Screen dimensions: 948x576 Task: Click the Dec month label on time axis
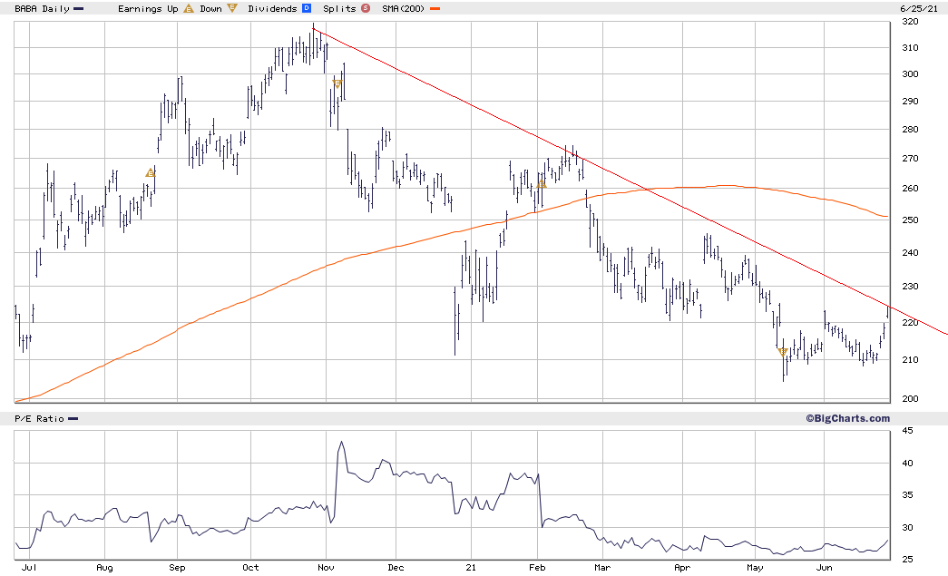pyautogui.click(x=396, y=568)
